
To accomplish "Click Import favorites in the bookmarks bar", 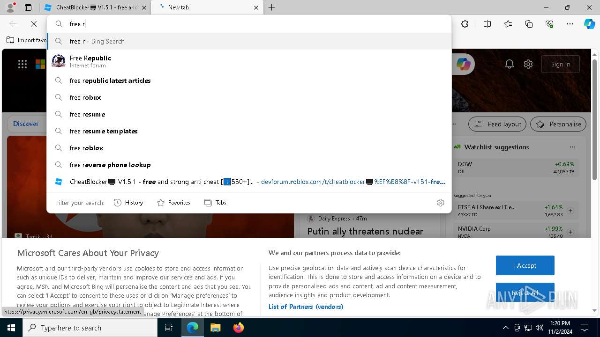I will pos(27,40).
